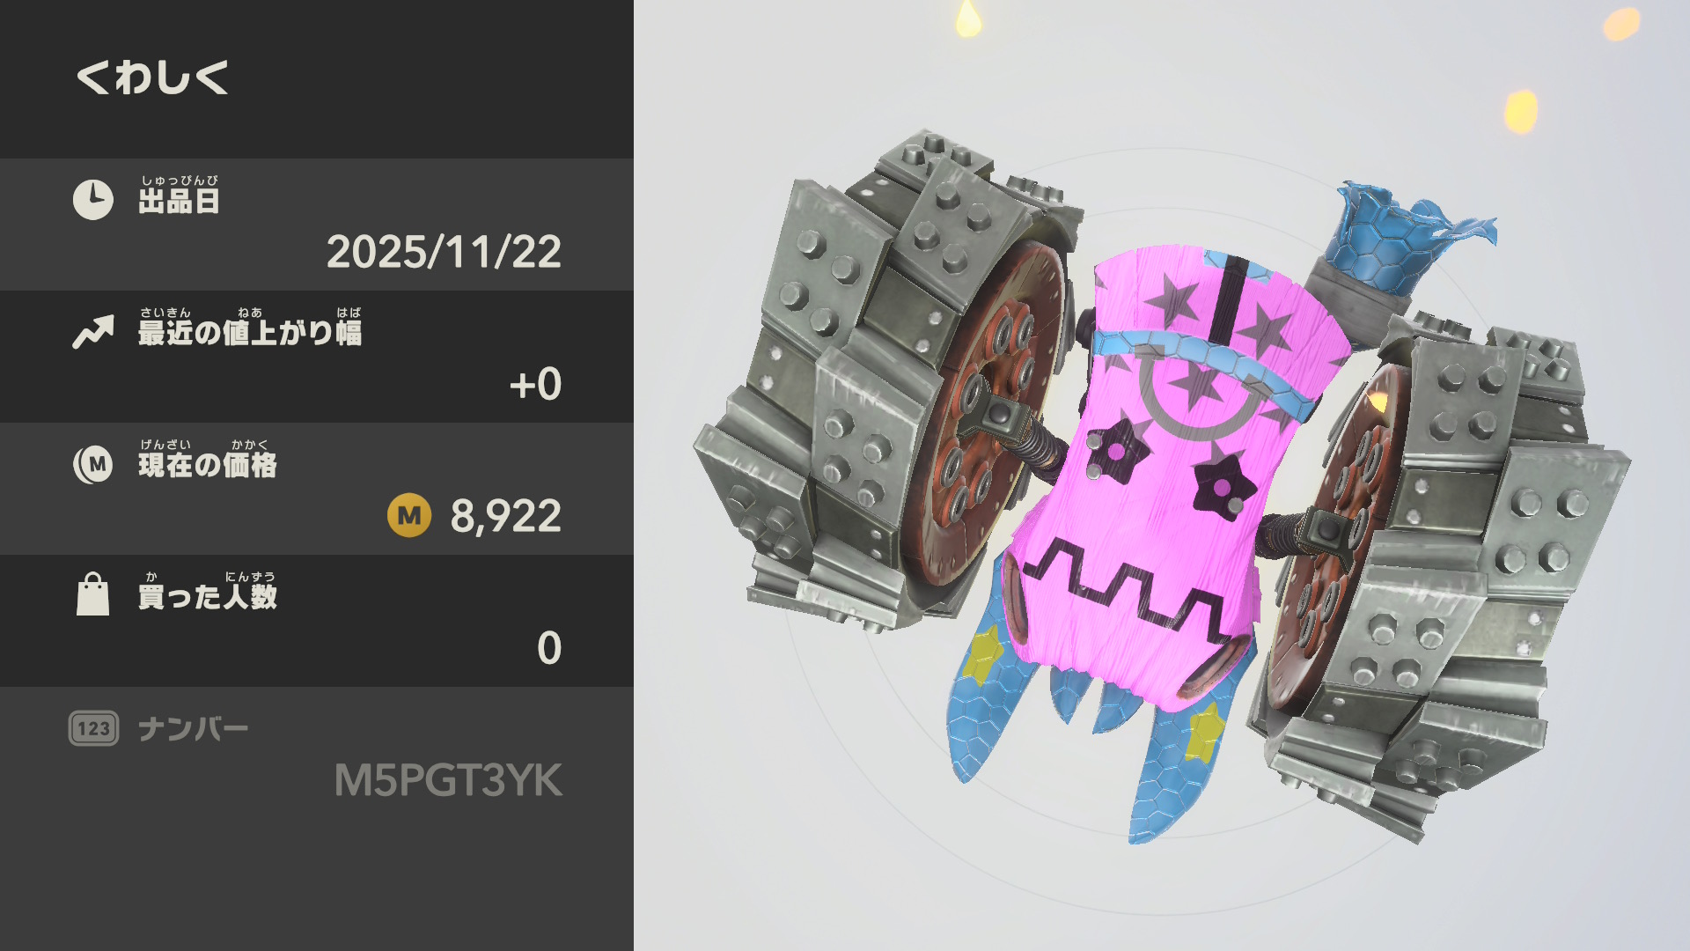This screenshot has width=1690, height=951.
Task: Select the 出品日 listing date row
Action: [x=317, y=225]
